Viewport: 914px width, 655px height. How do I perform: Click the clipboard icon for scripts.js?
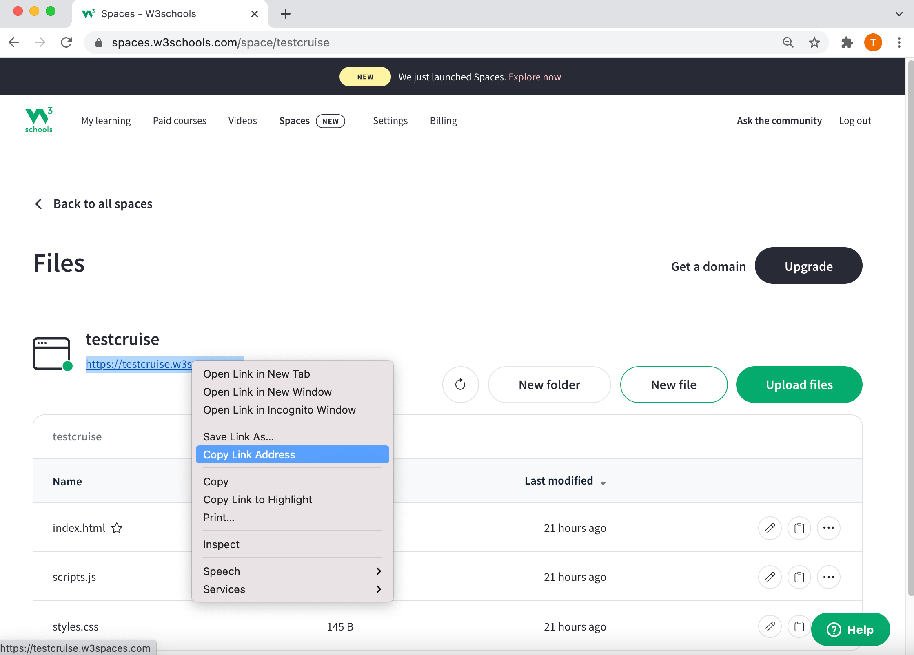pos(799,577)
